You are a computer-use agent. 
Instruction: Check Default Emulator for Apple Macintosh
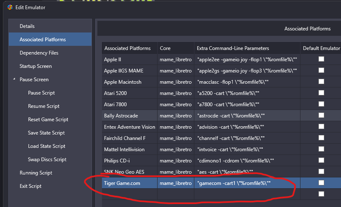tap(321, 82)
